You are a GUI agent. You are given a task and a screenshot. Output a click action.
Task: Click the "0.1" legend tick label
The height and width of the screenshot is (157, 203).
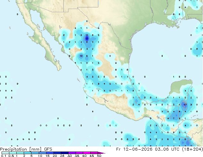click(x=4, y=156)
